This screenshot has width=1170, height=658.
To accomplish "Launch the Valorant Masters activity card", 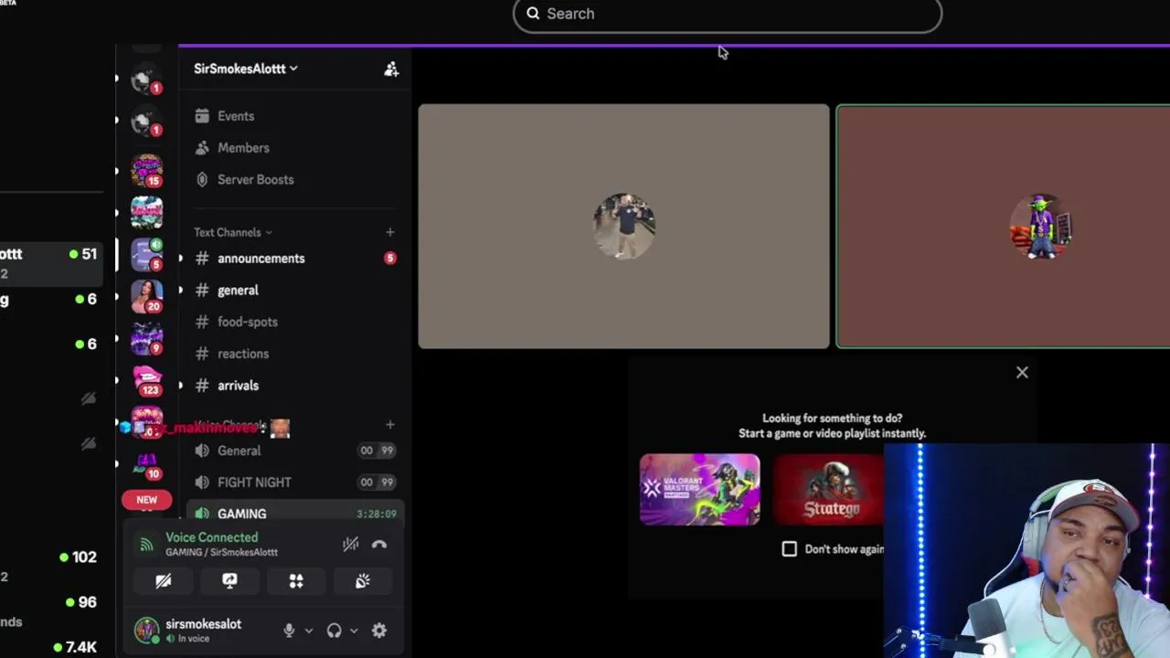I will [x=699, y=490].
